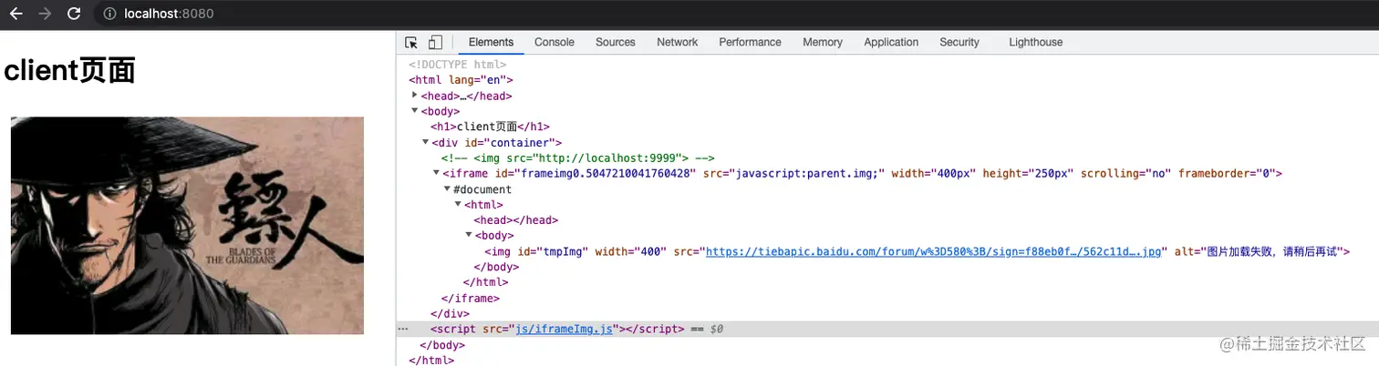This screenshot has width=1379, height=366.
Task: Reload the localhost page
Action: (74, 14)
